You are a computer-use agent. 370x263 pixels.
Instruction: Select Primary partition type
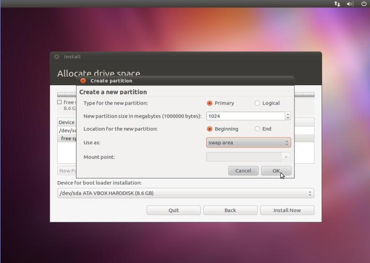point(220,103)
